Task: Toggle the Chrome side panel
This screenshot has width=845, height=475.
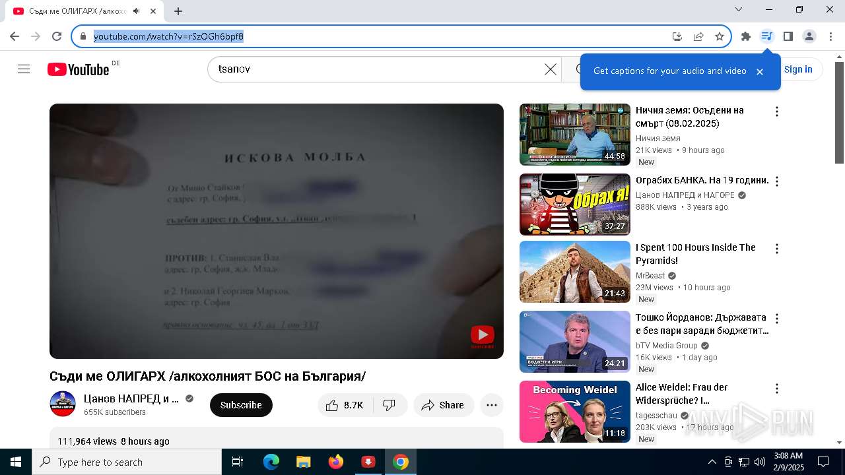Action: point(788,36)
